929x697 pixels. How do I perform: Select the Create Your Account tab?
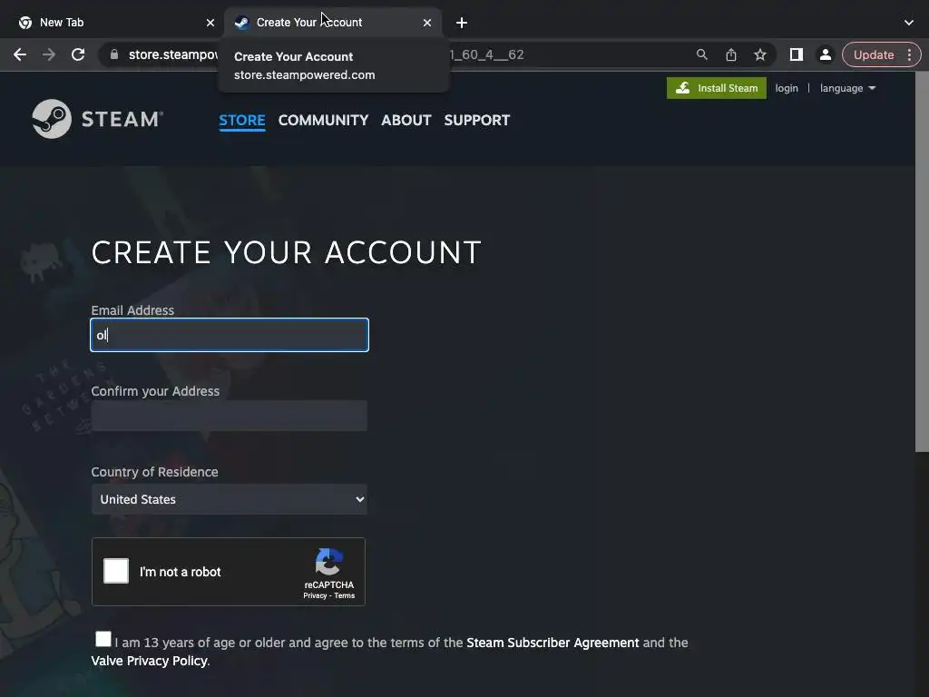click(332, 23)
